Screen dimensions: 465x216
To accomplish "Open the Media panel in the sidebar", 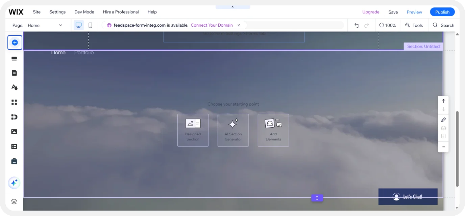I will pyautogui.click(x=14, y=131).
